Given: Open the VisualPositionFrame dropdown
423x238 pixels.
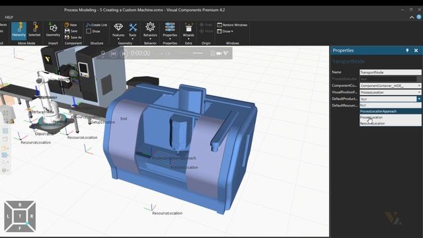Looking at the screenshot, I should click(391, 93).
